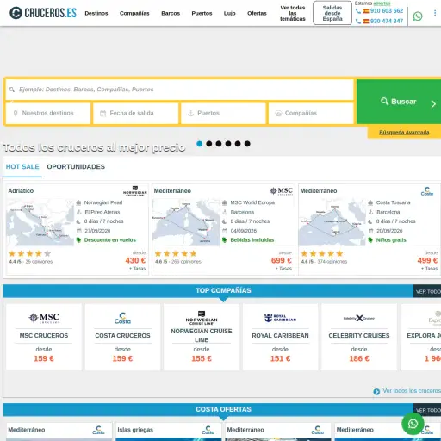Select second carousel dot

209,144
